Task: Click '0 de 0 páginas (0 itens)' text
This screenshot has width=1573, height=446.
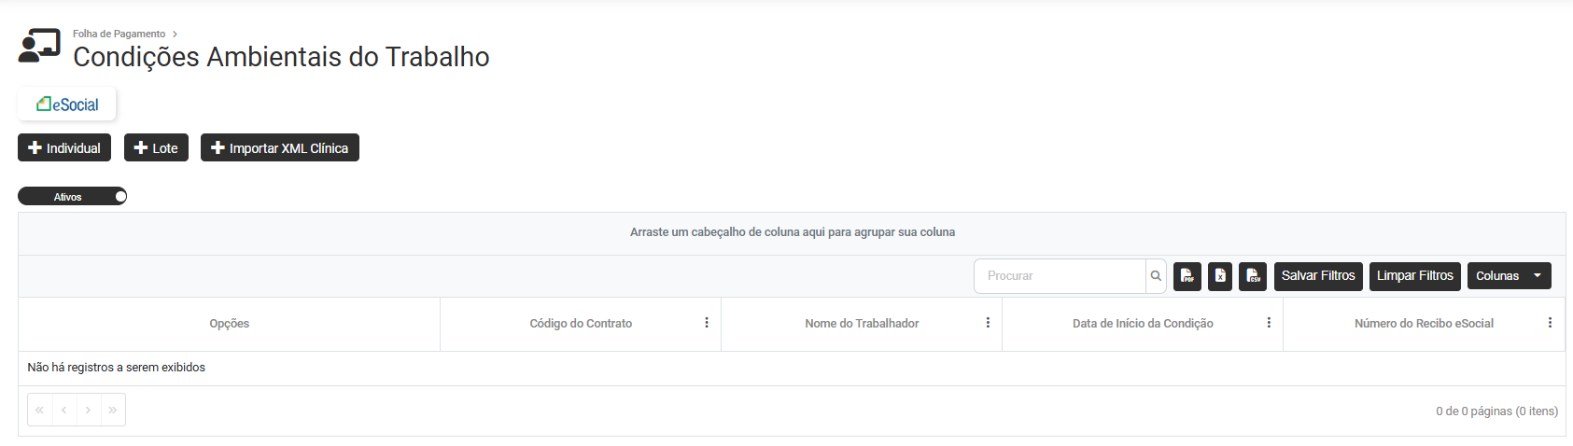Action: 1496,411
